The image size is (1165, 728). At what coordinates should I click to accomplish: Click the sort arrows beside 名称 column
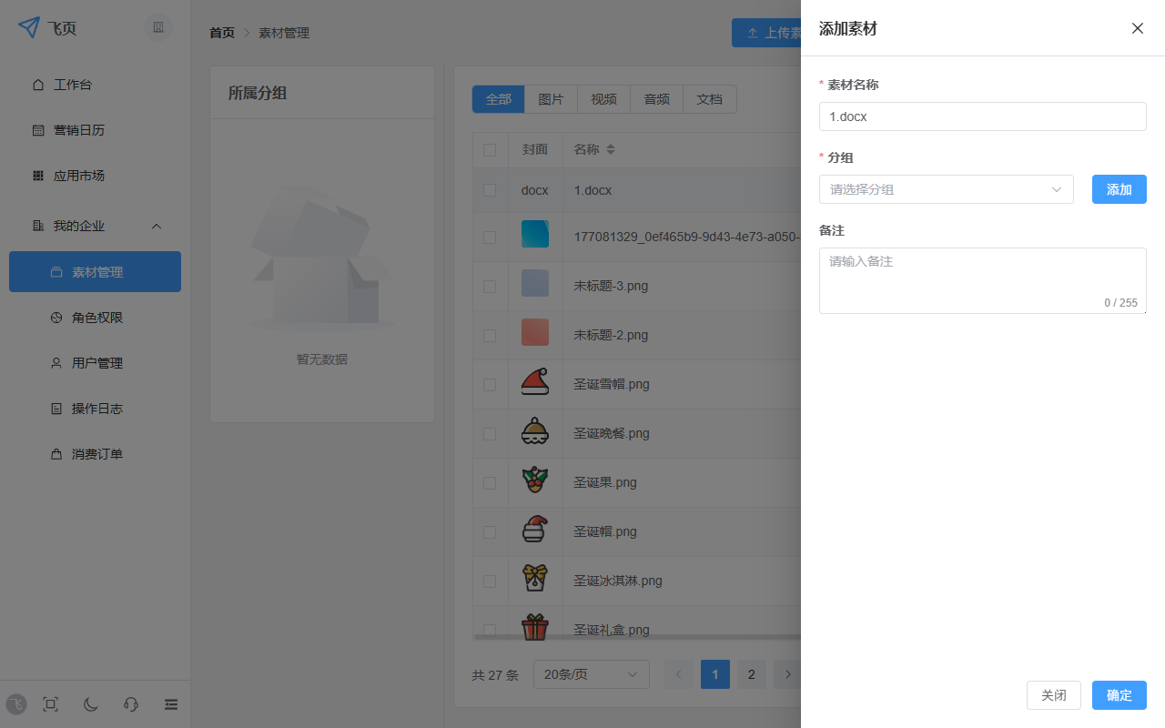point(611,149)
